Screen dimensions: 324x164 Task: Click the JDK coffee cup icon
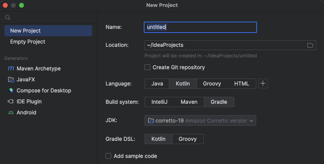click(151, 120)
